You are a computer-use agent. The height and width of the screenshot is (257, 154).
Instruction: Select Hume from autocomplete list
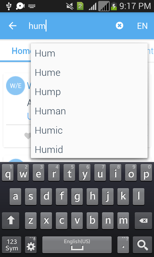[x=89, y=73]
